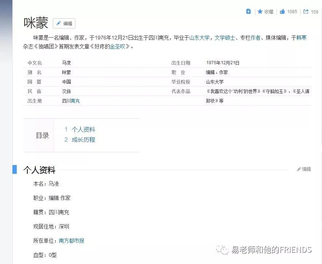Click 个人资料 section heading
This screenshot has width=322, height=264.
(x=39, y=170)
